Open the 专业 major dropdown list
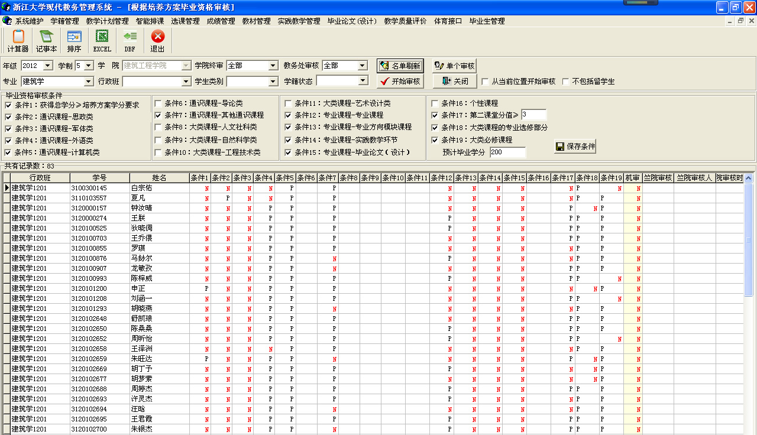Screen dimensions: 757x435 tap(89, 82)
